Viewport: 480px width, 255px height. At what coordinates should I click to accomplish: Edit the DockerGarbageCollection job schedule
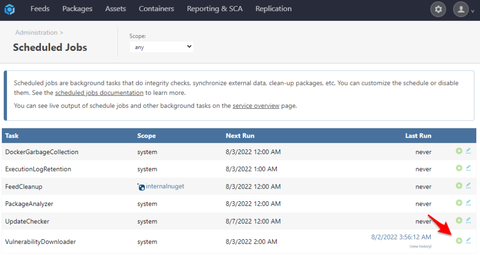pyautogui.click(x=468, y=151)
